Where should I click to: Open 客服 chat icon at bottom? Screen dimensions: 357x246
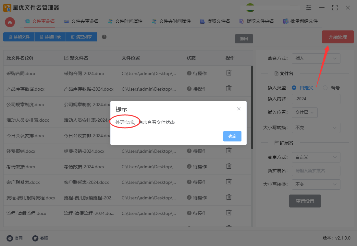click(x=35, y=238)
